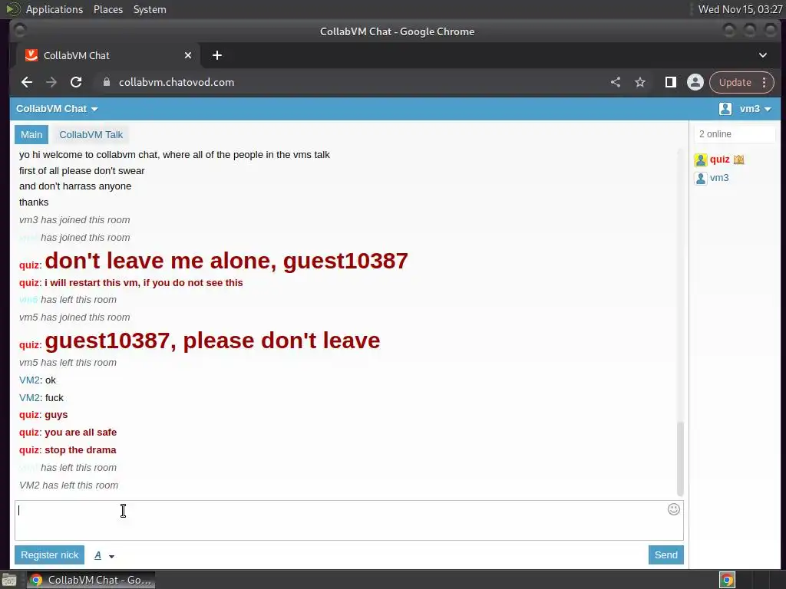The height and width of the screenshot is (589, 786).
Task: Reload the CollabVM Chat page
Action: pos(76,82)
